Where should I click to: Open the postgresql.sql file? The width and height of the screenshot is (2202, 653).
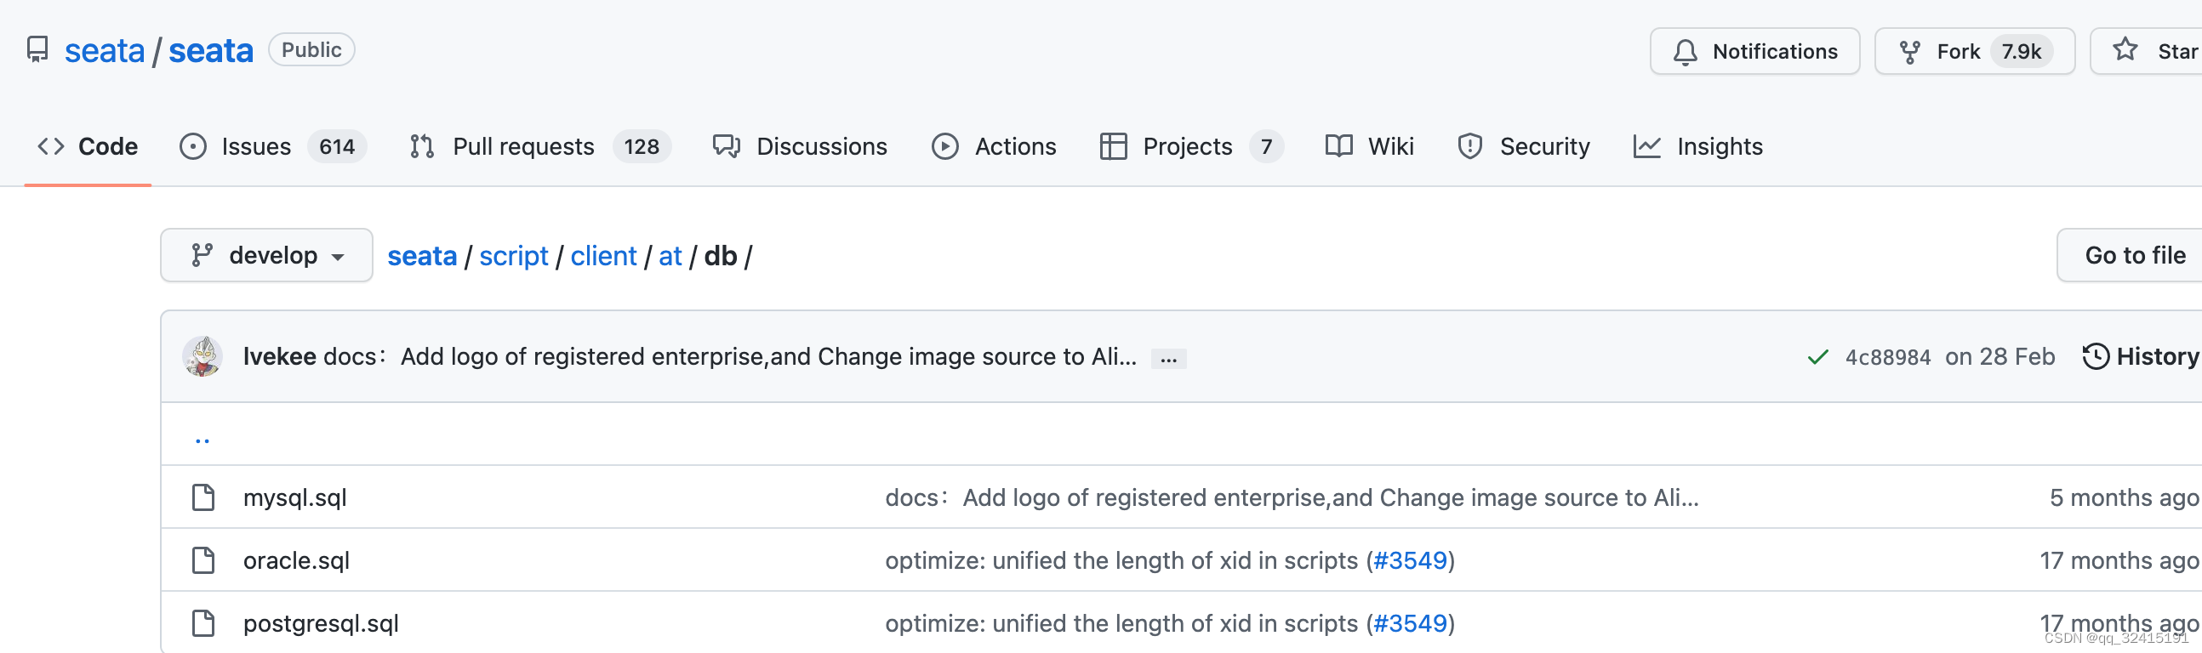pyautogui.click(x=321, y=624)
